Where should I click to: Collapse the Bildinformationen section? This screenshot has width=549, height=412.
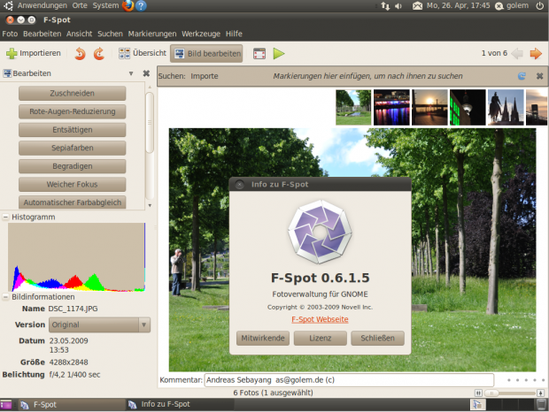(5, 297)
